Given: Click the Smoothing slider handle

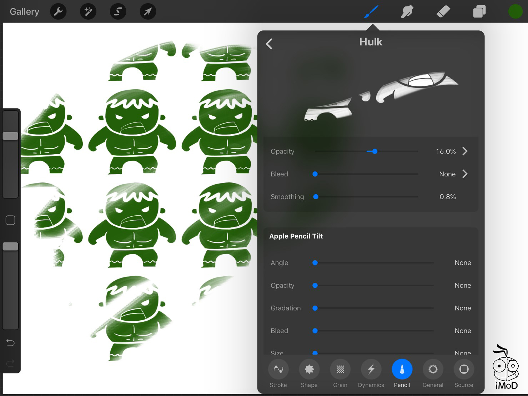Looking at the screenshot, I should (x=316, y=197).
